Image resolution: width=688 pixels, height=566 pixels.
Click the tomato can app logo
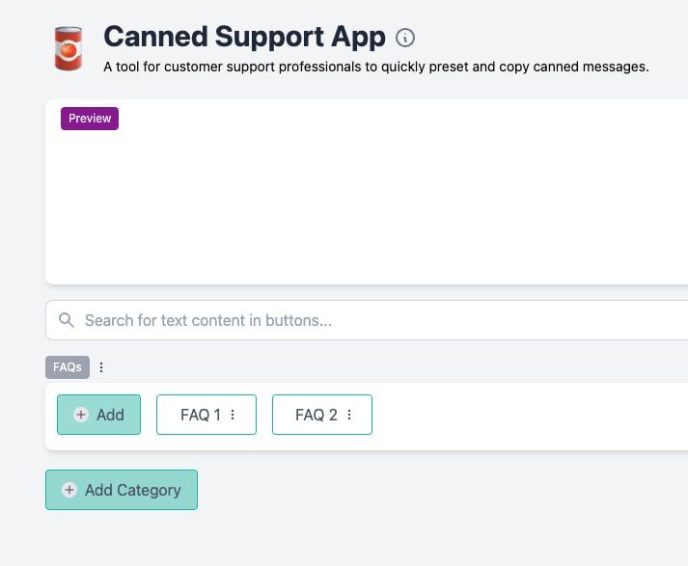[x=69, y=48]
